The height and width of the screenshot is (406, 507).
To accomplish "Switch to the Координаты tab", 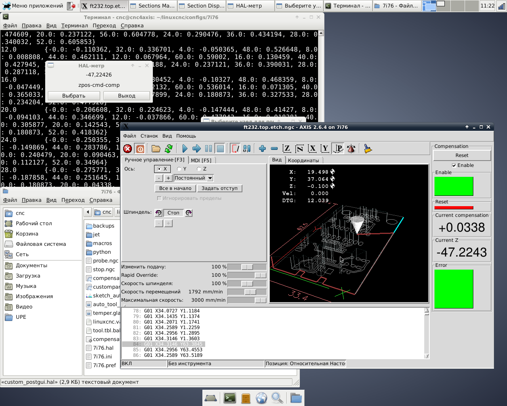I will click(x=303, y=161).
